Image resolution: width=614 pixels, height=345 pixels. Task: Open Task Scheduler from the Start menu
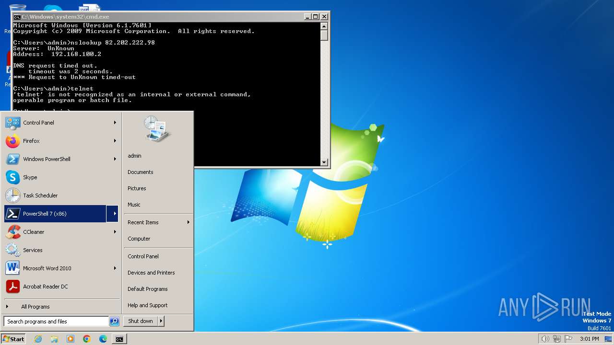pos(60,195)
